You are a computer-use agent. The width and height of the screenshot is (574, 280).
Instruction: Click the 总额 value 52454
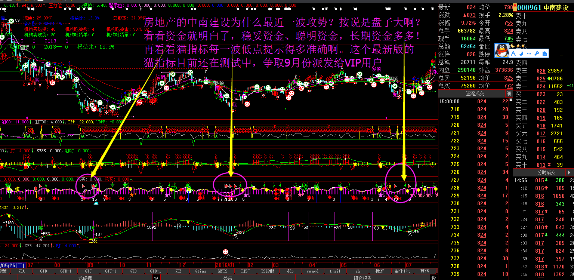[x=468, y=46]
